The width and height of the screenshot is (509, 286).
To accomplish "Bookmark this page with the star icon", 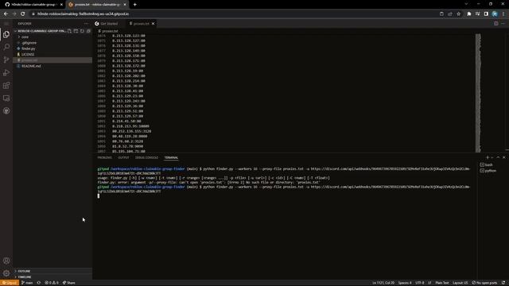I will click(458, 14).
